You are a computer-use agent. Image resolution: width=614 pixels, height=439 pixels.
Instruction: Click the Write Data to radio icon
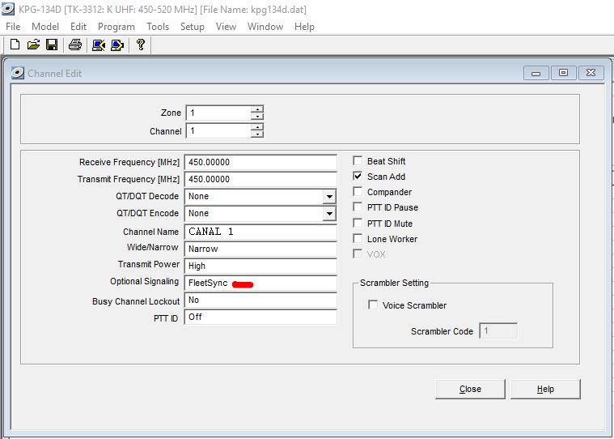click(x=117, y=45)
